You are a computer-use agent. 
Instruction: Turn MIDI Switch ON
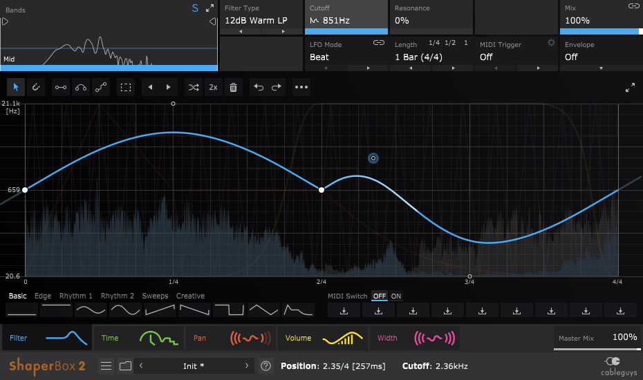pyautogui.click(x=396, y=296)
